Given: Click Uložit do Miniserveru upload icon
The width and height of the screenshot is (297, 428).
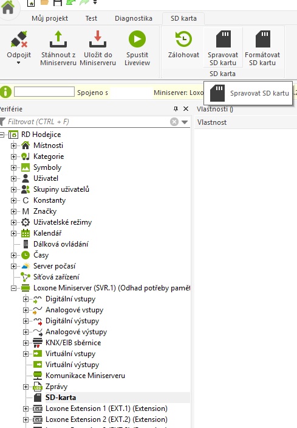Looking at the screenshot, I should click(x=97, y=39).
